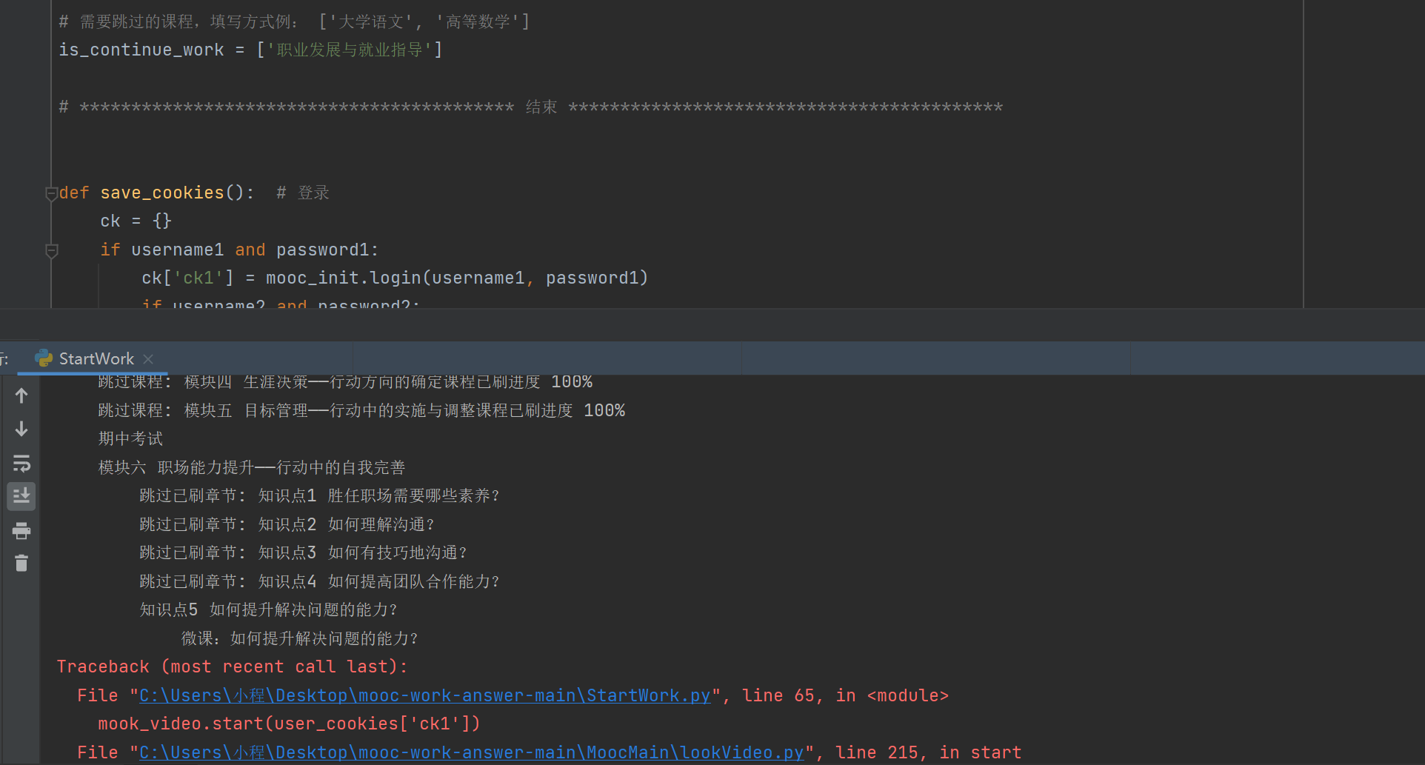
Task: Clear all console output with trash icon
Action: (21, 563)
